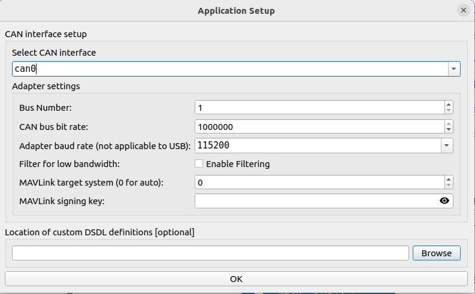Open the Select CAN interface dropdown arrow

point(454,69)
